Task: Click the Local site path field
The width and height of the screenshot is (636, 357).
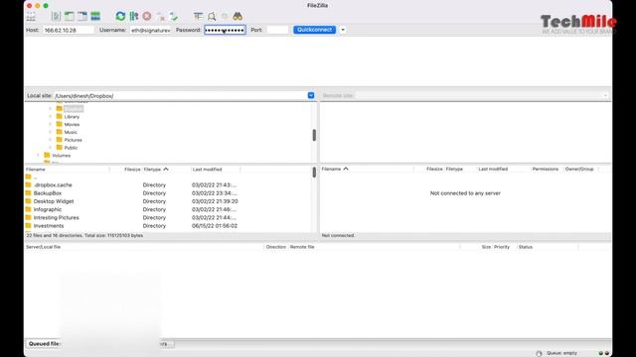Action: point(181,96)
